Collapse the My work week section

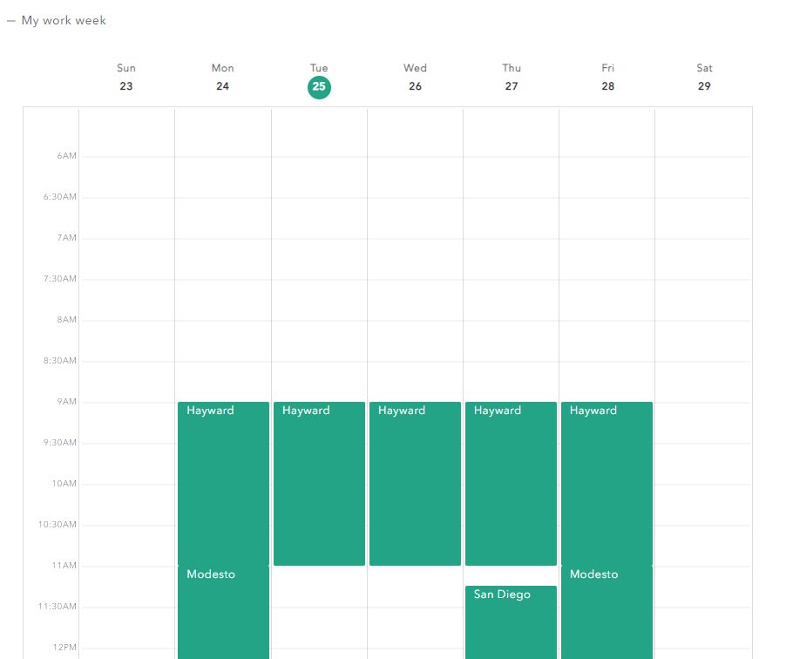pyautogui.click(x=12, y=21)
